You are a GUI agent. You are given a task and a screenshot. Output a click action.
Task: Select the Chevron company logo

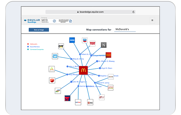coord(85,40)
